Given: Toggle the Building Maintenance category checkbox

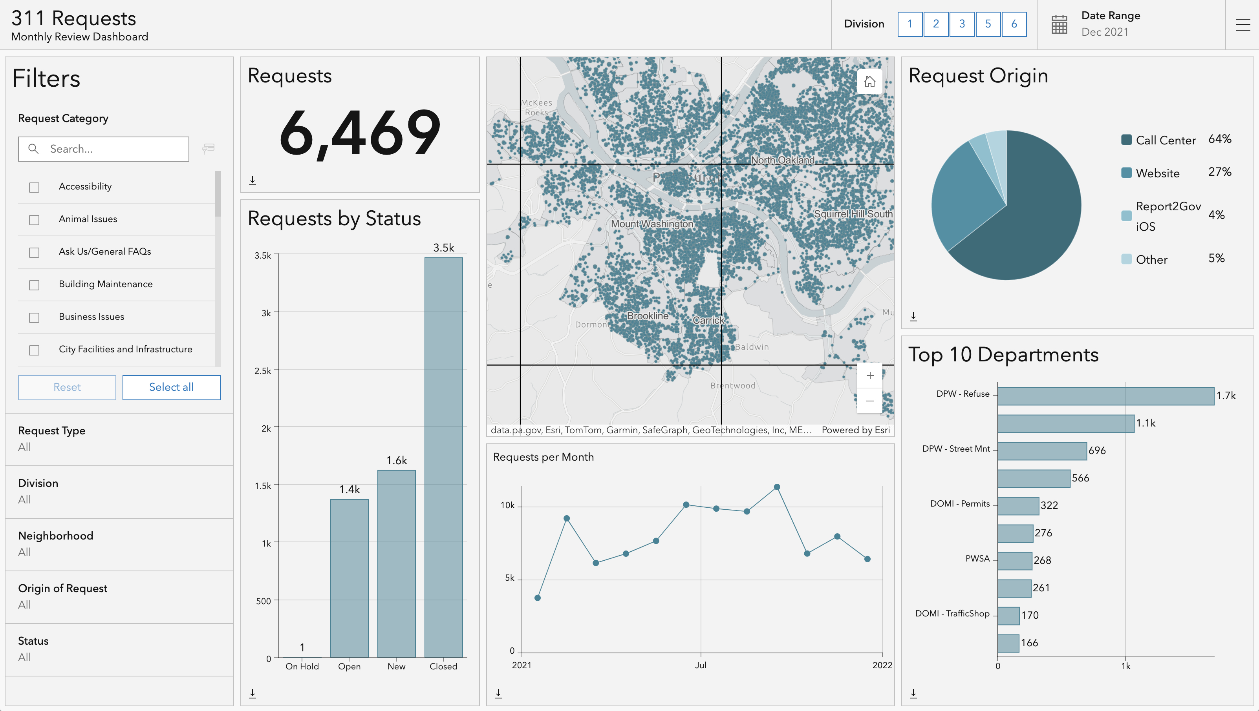Looking at the screenshot, I should [x=35, y=283].
